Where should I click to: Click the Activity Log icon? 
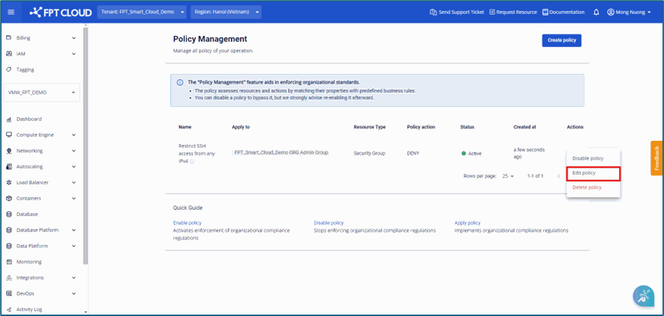(8, 310)
